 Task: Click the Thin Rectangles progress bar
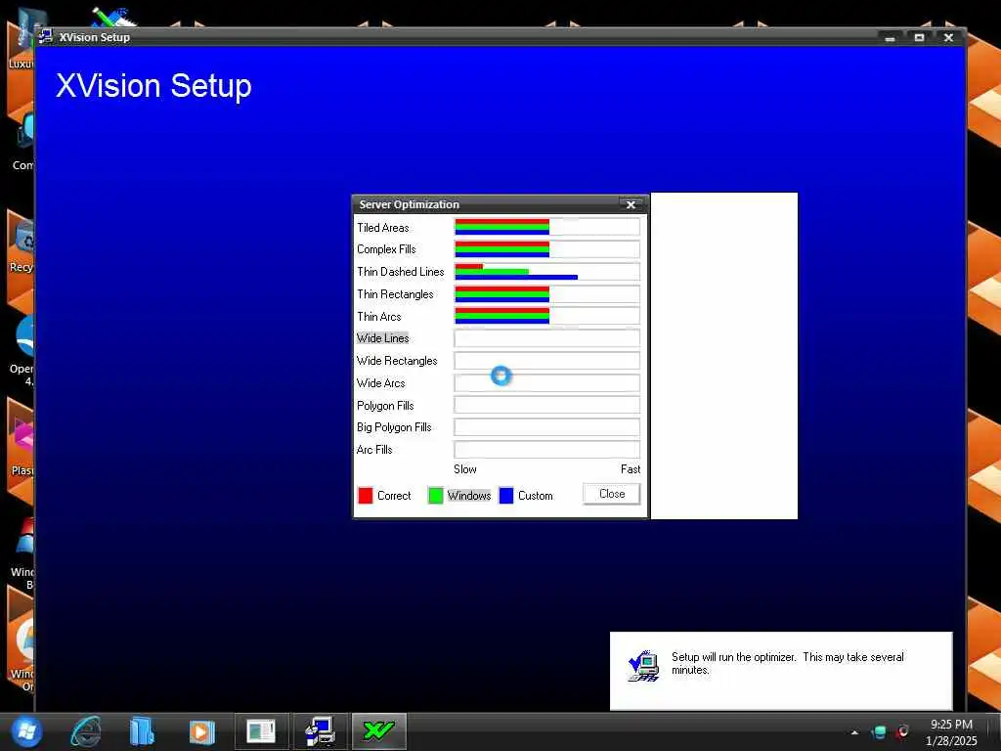click(x=547, y=293)
